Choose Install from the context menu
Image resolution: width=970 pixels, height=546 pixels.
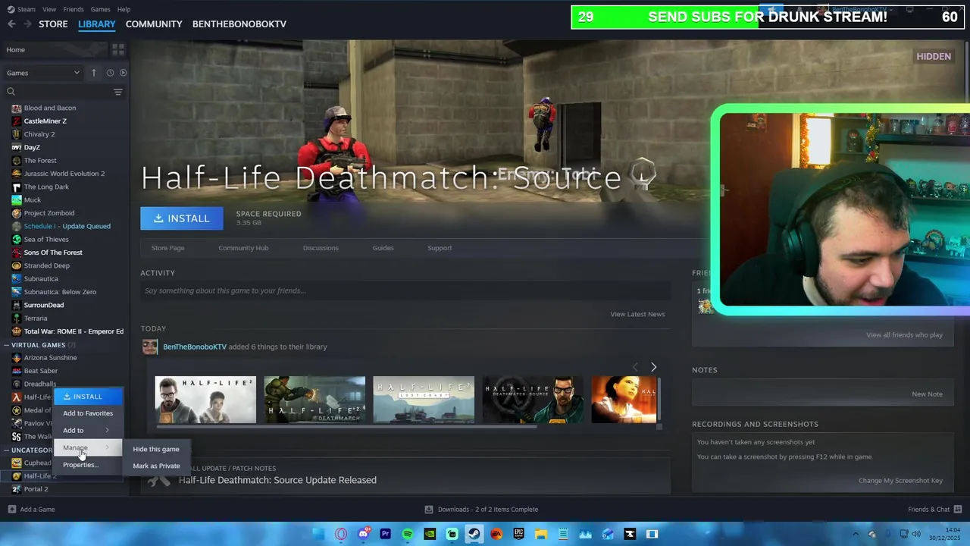pyautogui.click(x=88, y=397)
